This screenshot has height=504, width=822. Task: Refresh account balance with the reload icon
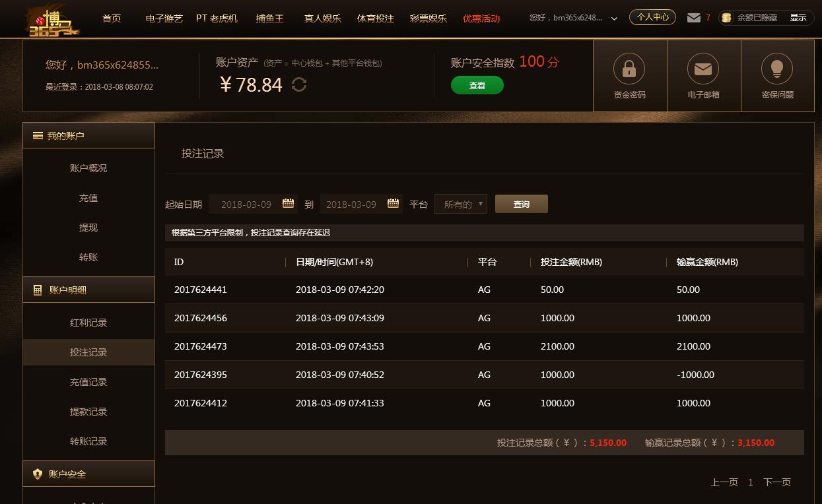click(299, 85)
